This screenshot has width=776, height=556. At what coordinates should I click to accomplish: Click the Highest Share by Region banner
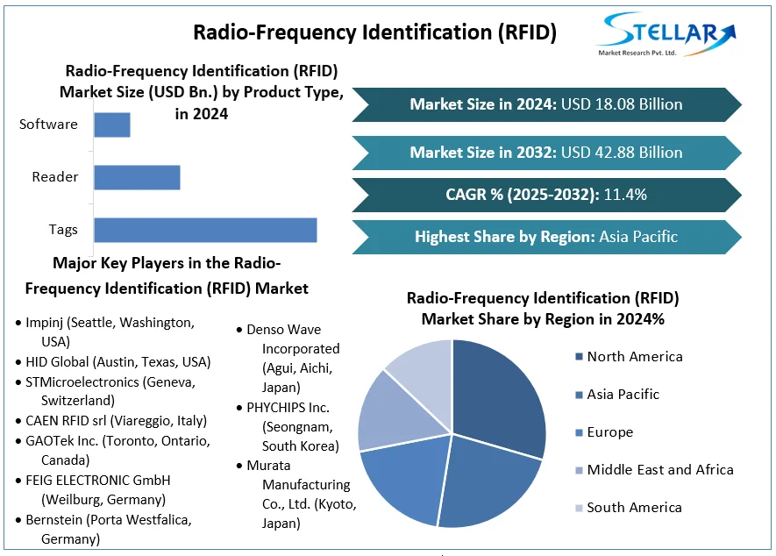pos(545,237)
